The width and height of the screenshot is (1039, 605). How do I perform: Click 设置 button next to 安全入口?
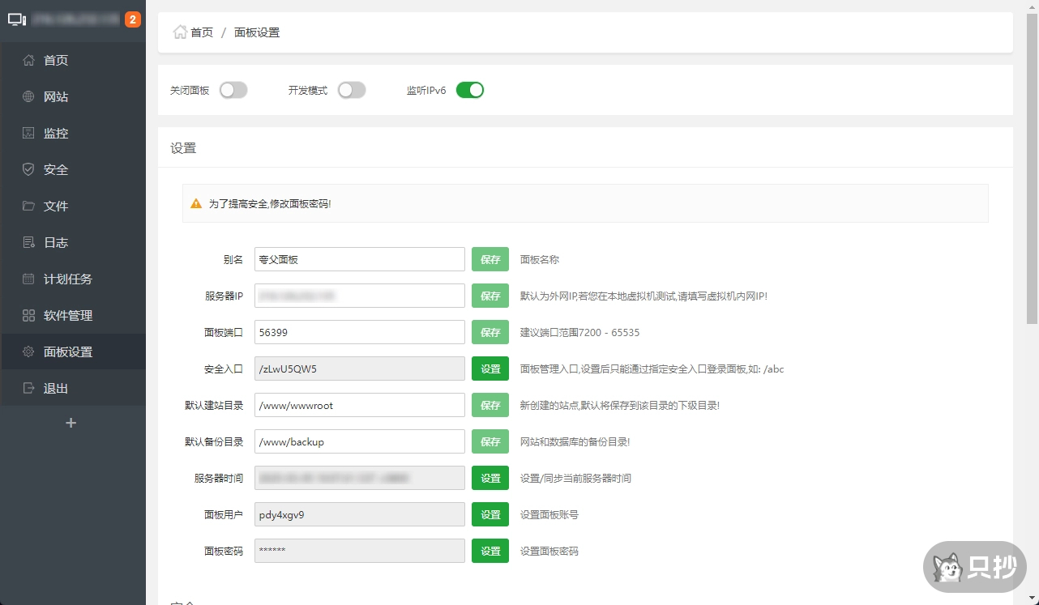(490, 369)
